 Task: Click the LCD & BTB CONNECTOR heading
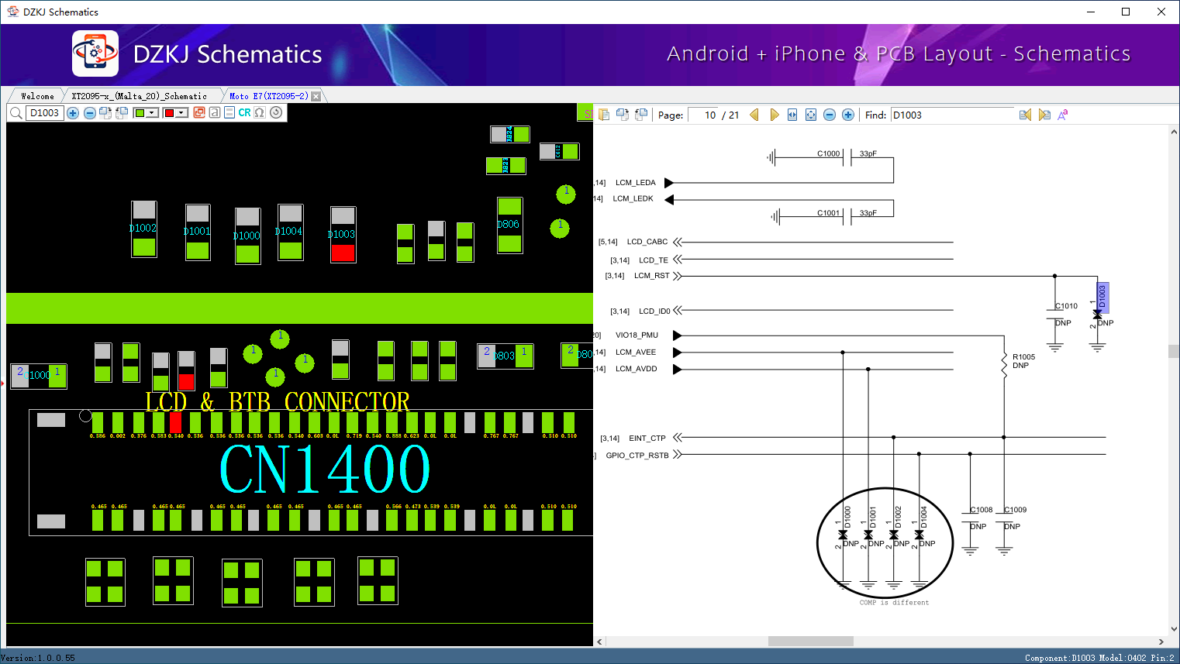click(x=278, y=402)
